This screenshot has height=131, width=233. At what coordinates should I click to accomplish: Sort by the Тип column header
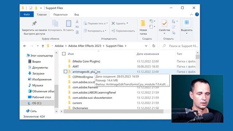tap(179, 54)
